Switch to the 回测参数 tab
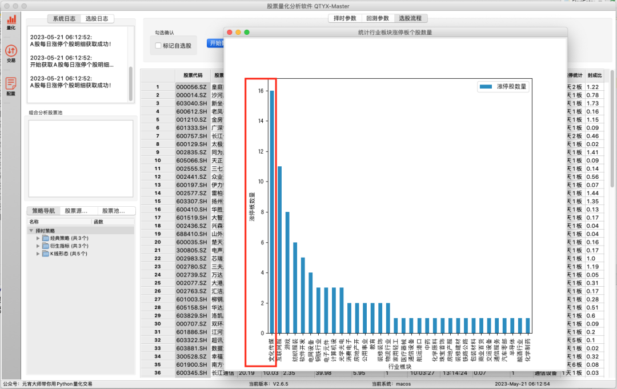 tap(378, 18)
